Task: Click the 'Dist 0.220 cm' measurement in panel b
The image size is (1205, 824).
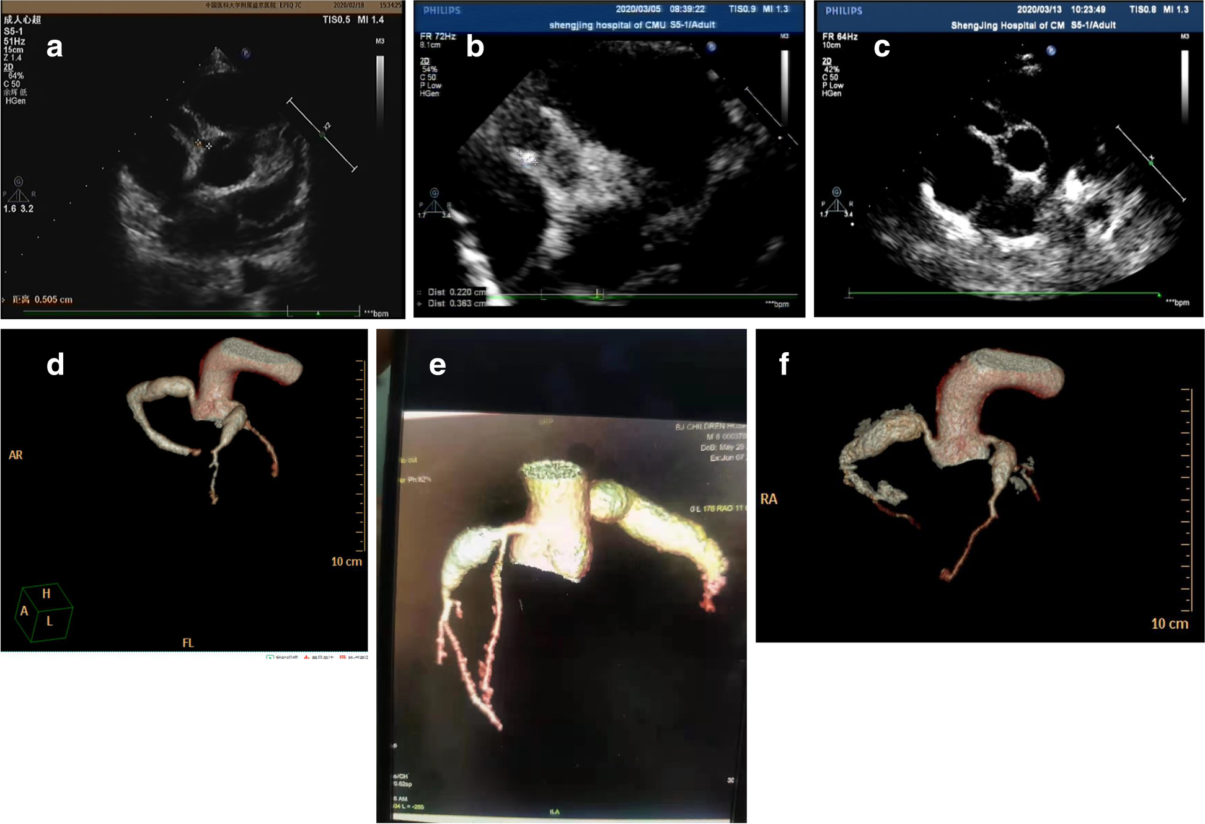Action: [457, 292]
